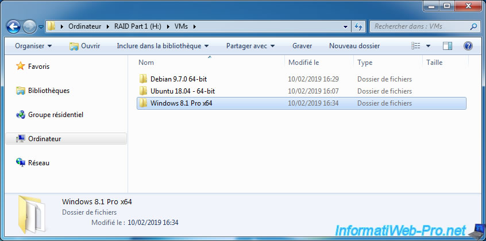Click the Ubuntu 18.04 - 64-bit folder name

point(183,91)
